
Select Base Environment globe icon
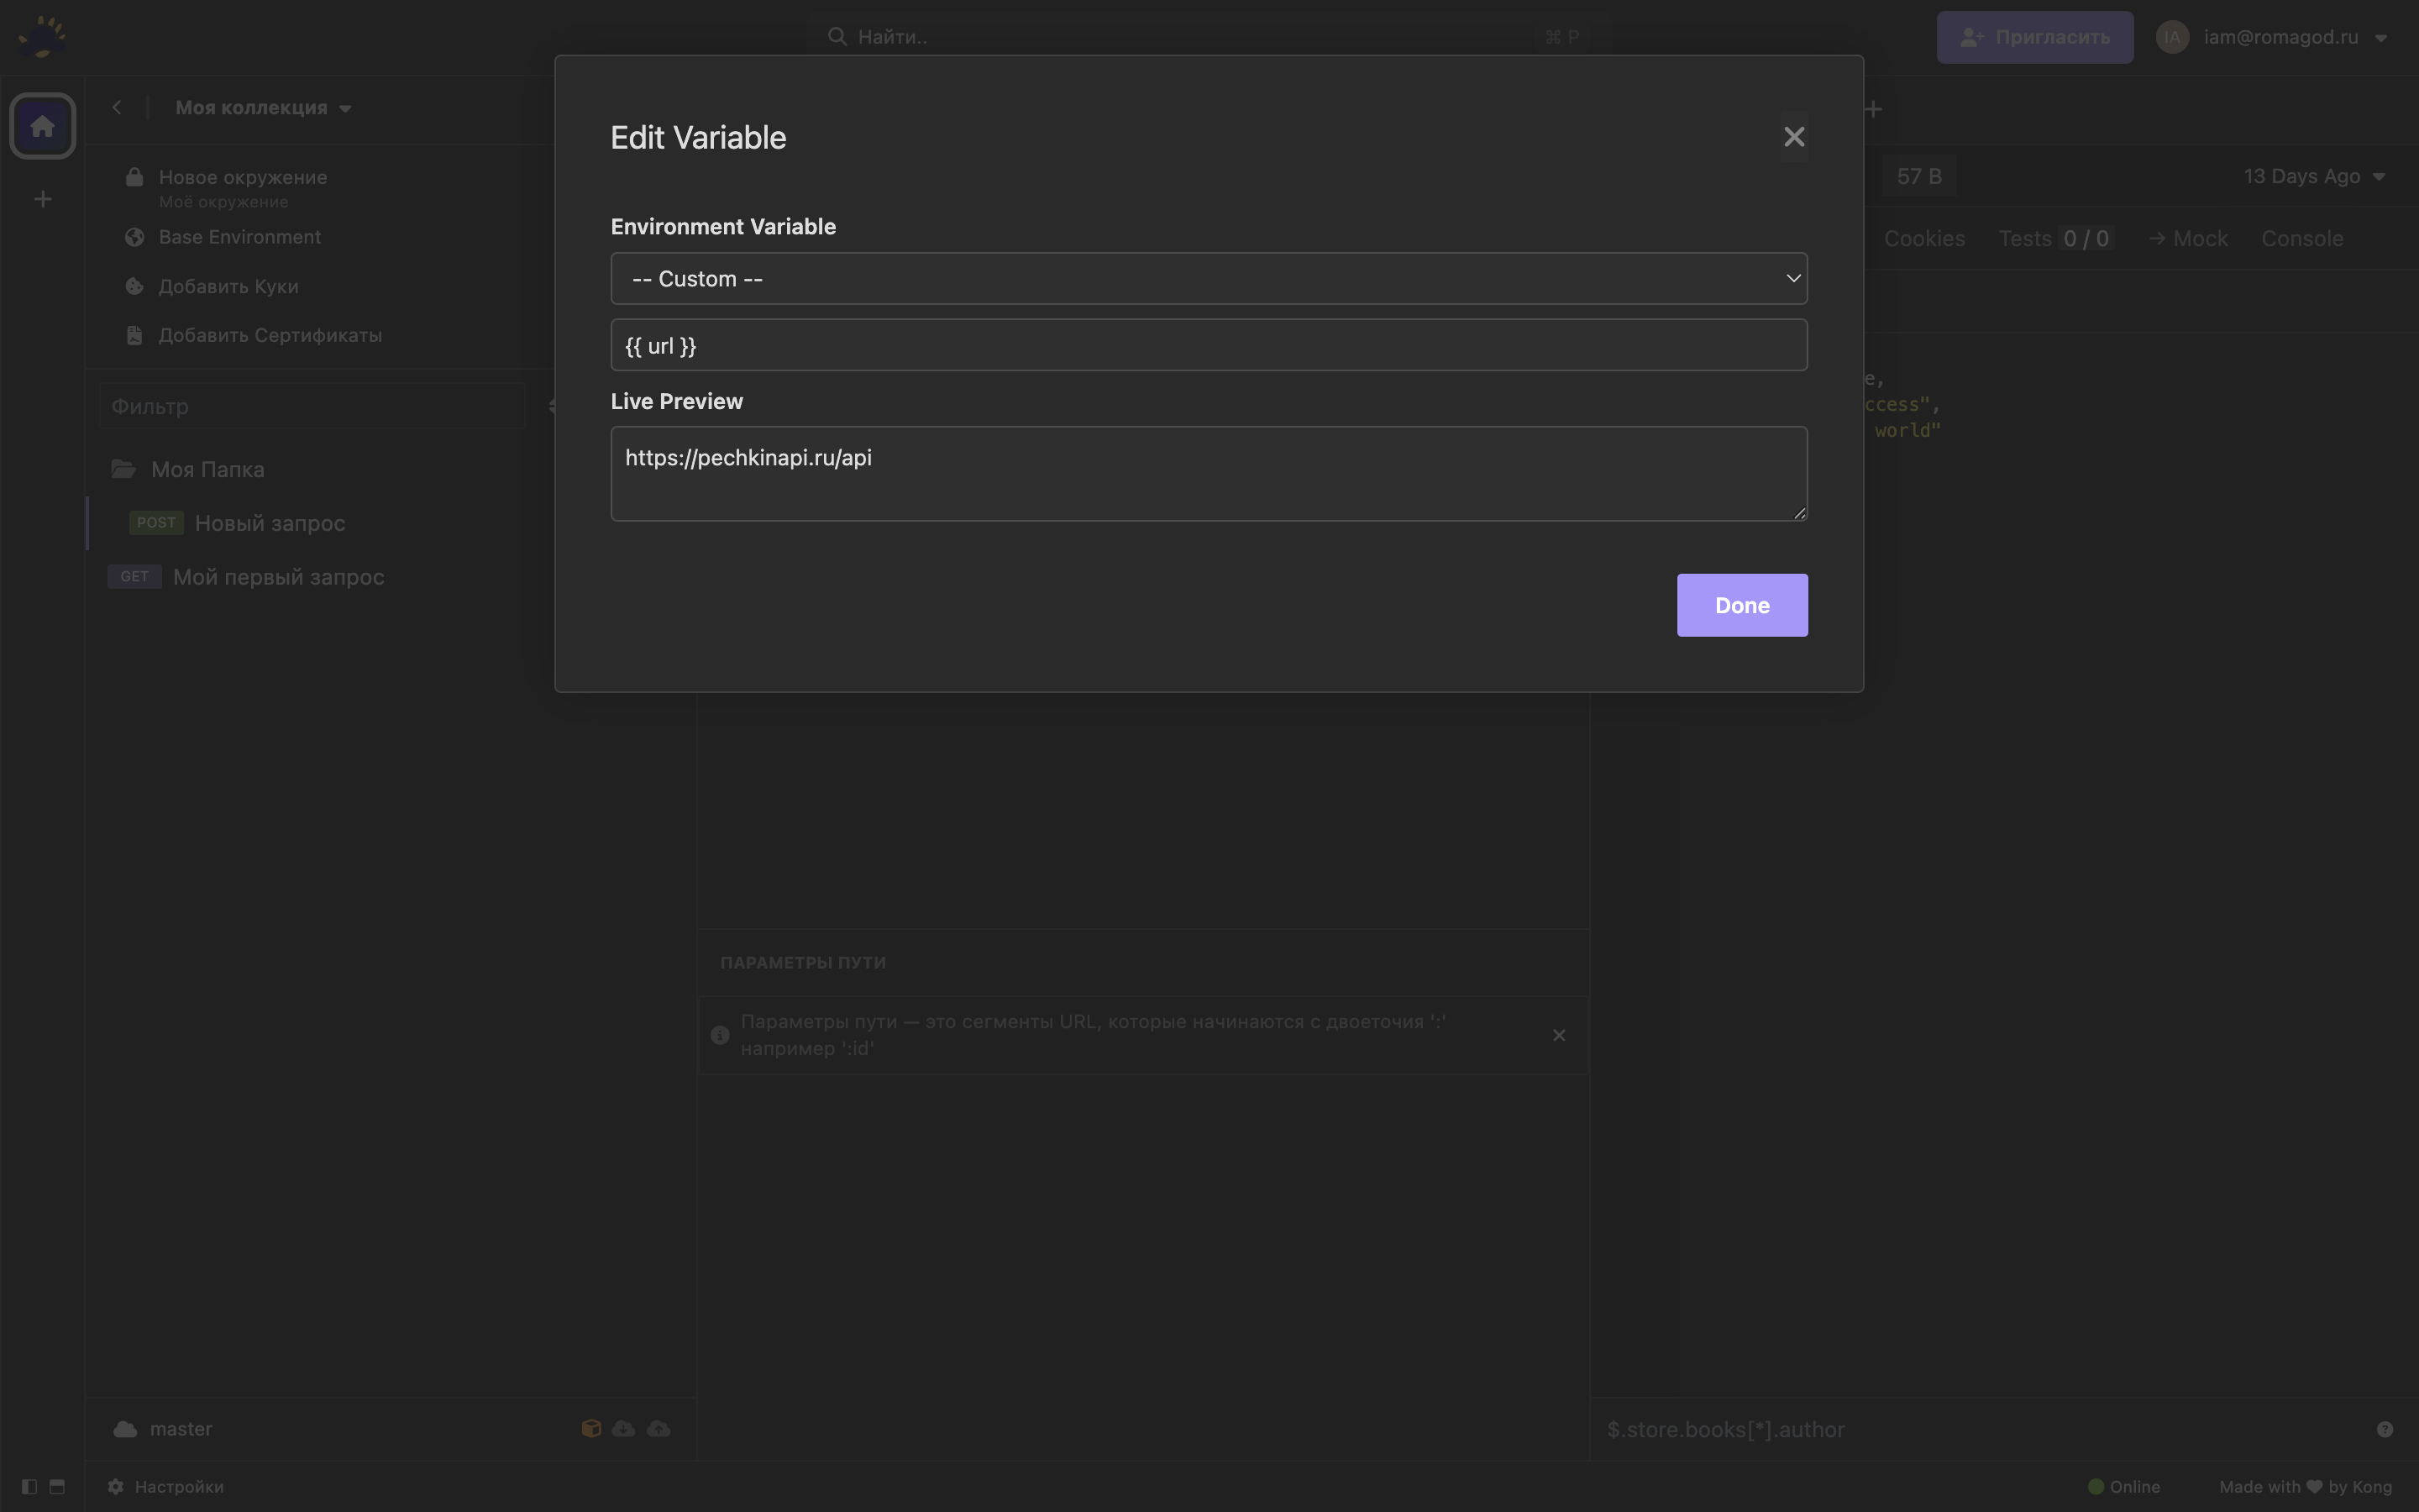[134, 237]
